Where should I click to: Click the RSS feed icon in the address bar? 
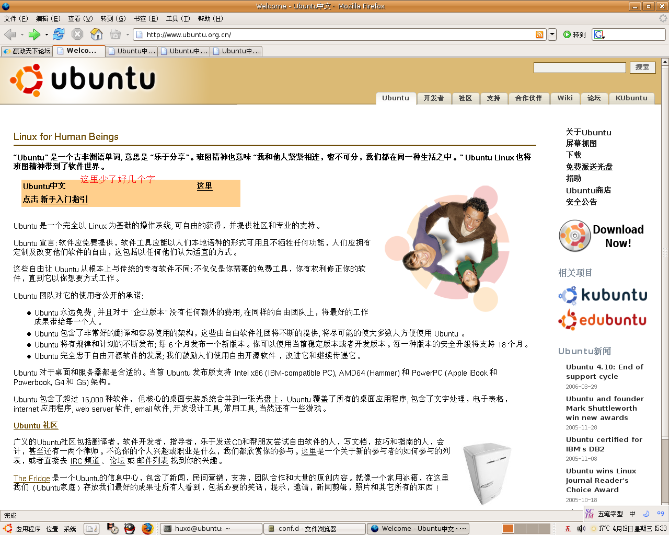(539, 34)
